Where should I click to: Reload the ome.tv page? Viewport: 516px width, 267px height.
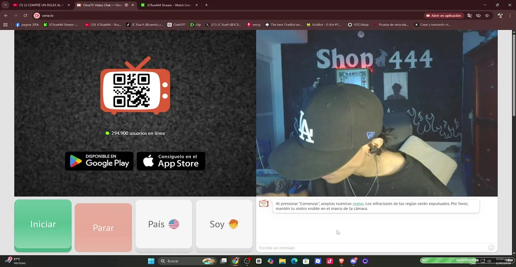(25, 16)
